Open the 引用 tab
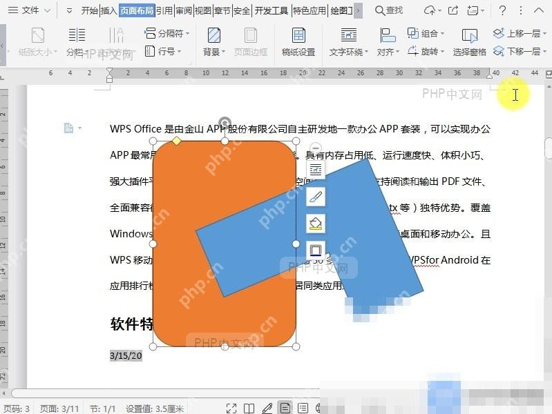This screenshot has width=552, height=414. [164, 10]
